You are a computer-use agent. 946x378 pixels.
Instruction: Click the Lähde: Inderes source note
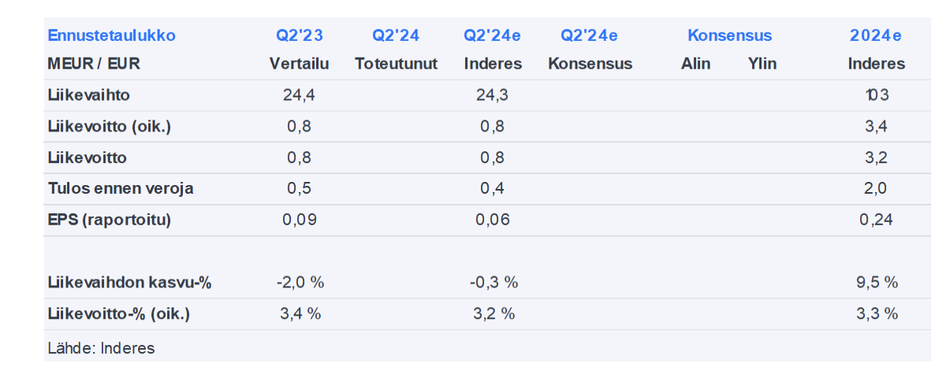101,347
